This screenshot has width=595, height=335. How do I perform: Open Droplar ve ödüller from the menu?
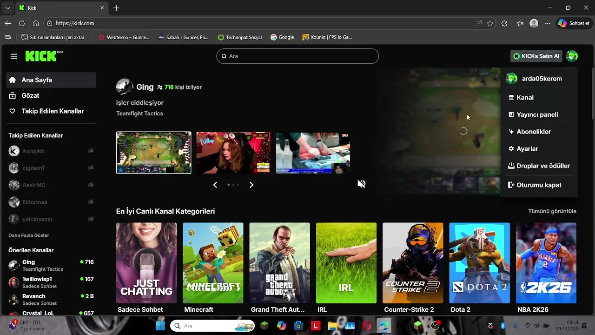click(x=539, y=166)
